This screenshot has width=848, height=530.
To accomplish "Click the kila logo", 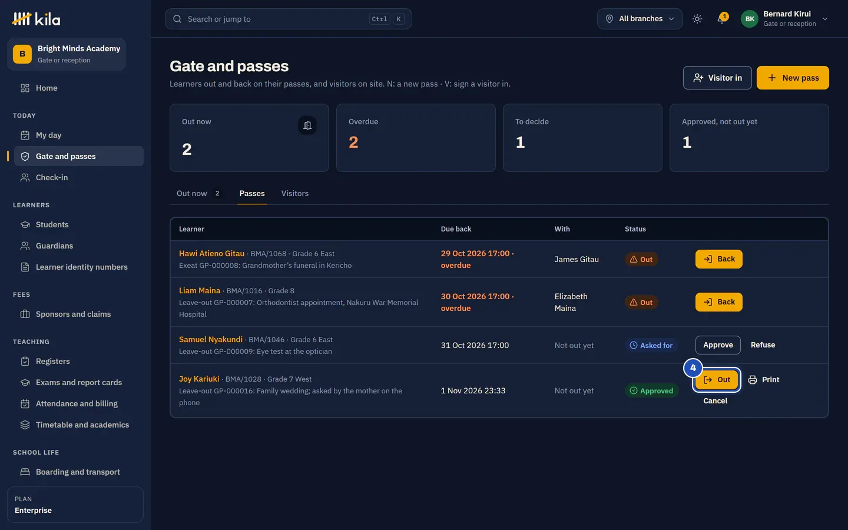I will pos(36,19).
